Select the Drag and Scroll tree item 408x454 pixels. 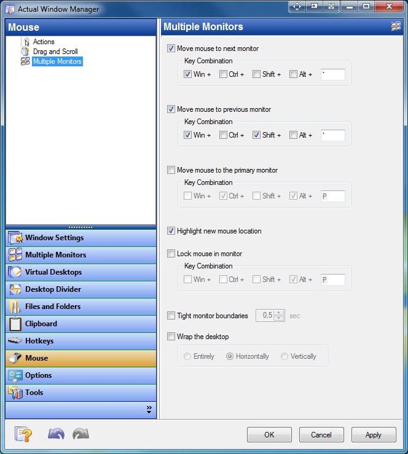pos(55,52)
